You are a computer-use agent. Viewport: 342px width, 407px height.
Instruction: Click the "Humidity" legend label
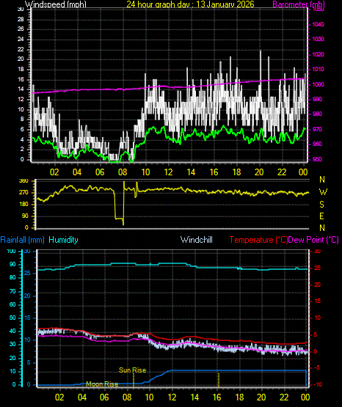click(x=63, y=240)
